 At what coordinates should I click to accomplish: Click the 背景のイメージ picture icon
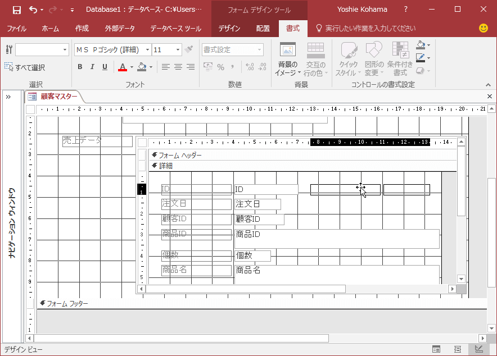tap(287, 50)
